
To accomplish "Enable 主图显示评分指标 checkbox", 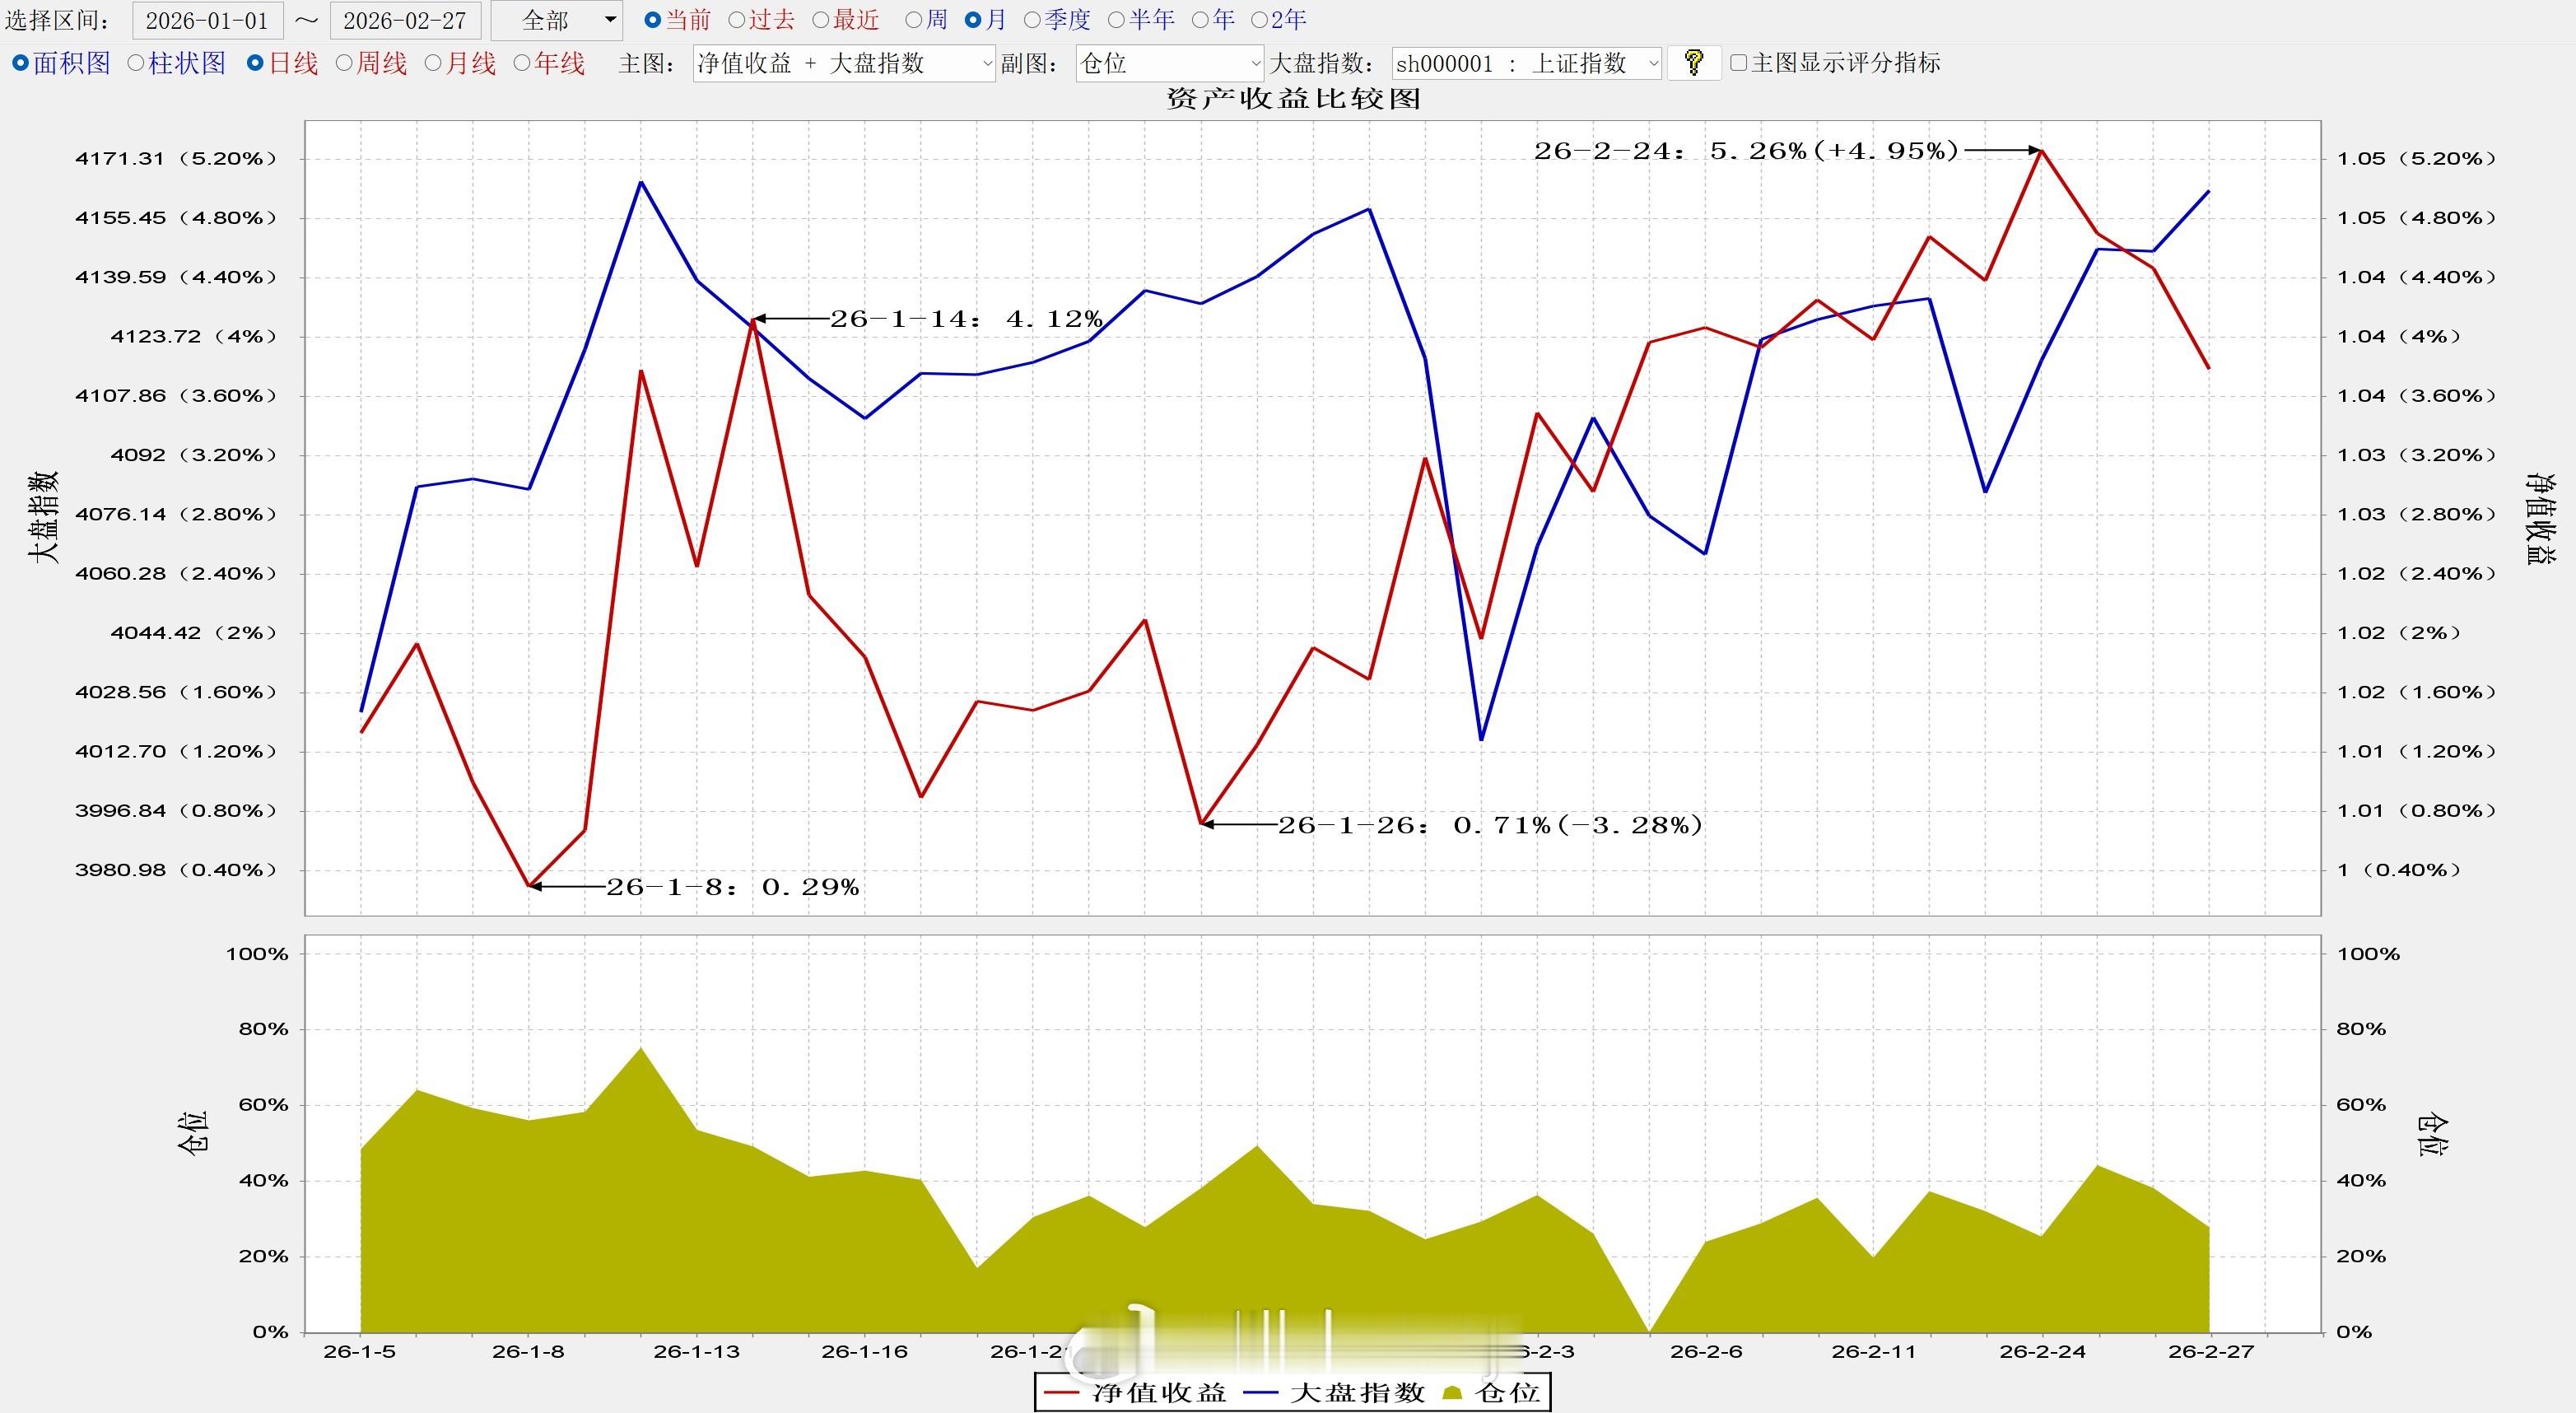I will (1738, 63).
